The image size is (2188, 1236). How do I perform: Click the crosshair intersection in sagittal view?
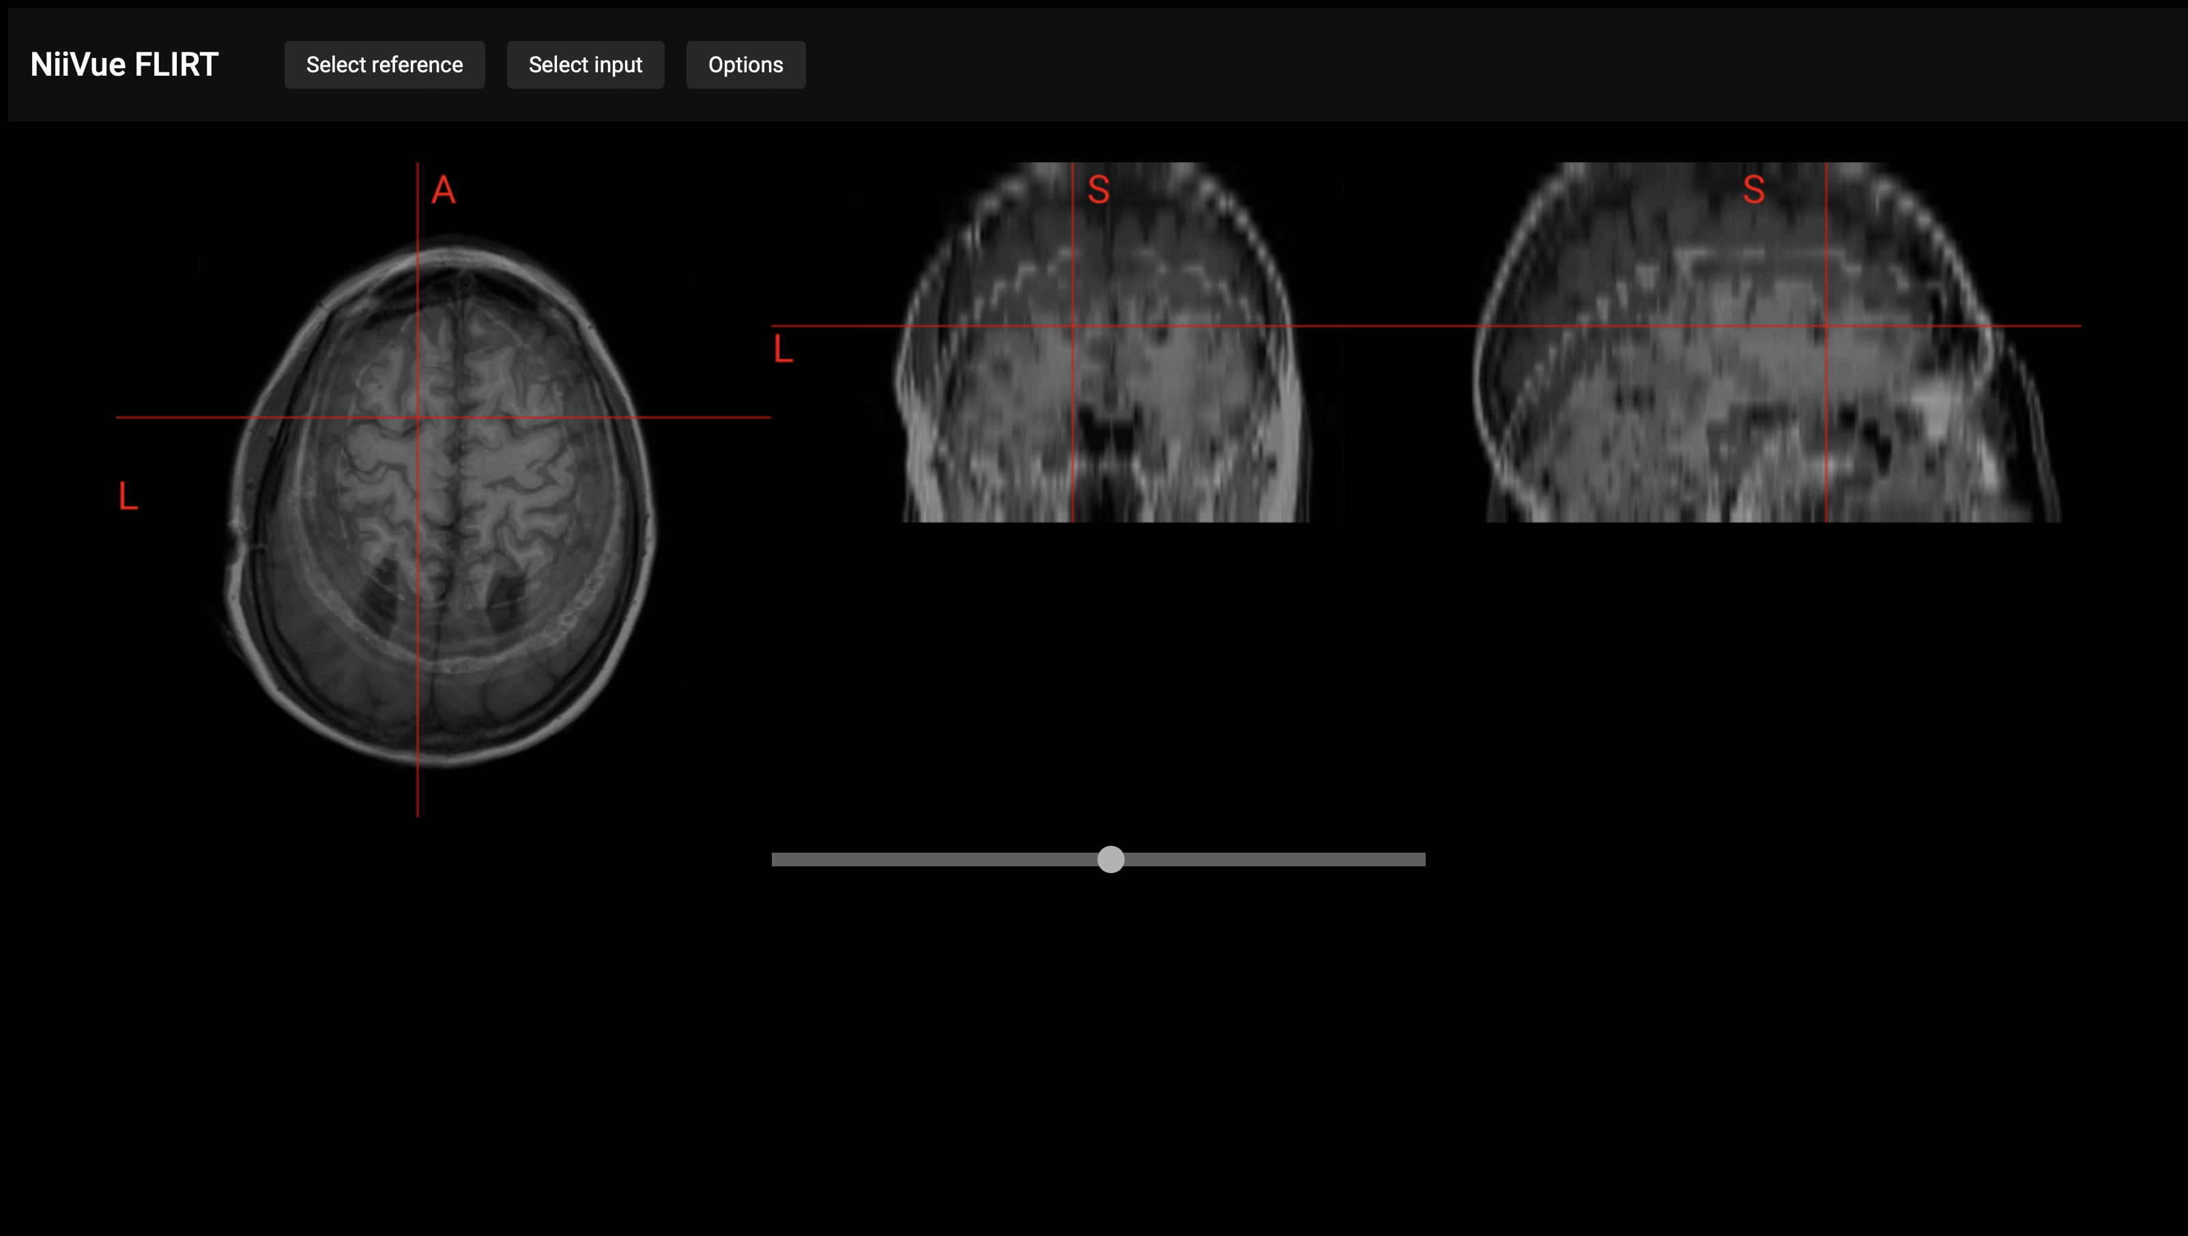[x=1826, y=325]
